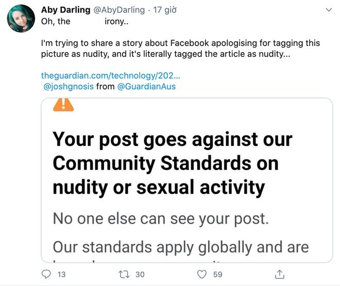Click the retweet arrows icon
Viewport: 340px width, 286px height.
(124, 274)
